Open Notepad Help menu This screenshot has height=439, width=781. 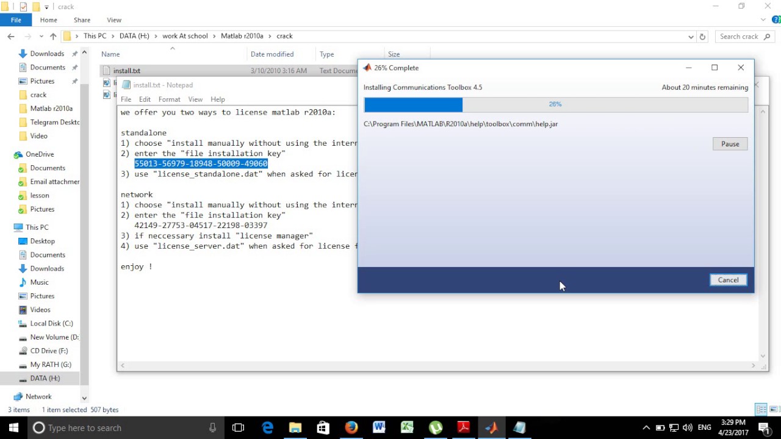(x=218, y=99)
